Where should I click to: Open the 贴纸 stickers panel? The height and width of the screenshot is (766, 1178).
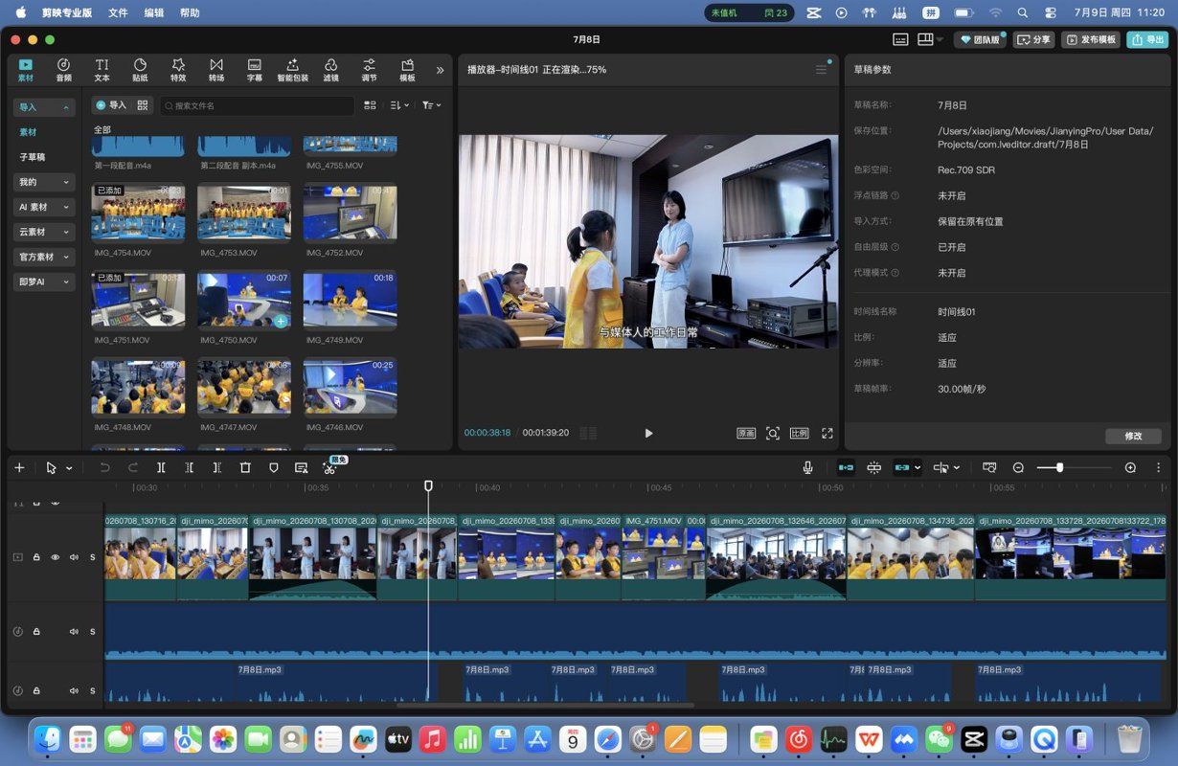tap(140, 70)
